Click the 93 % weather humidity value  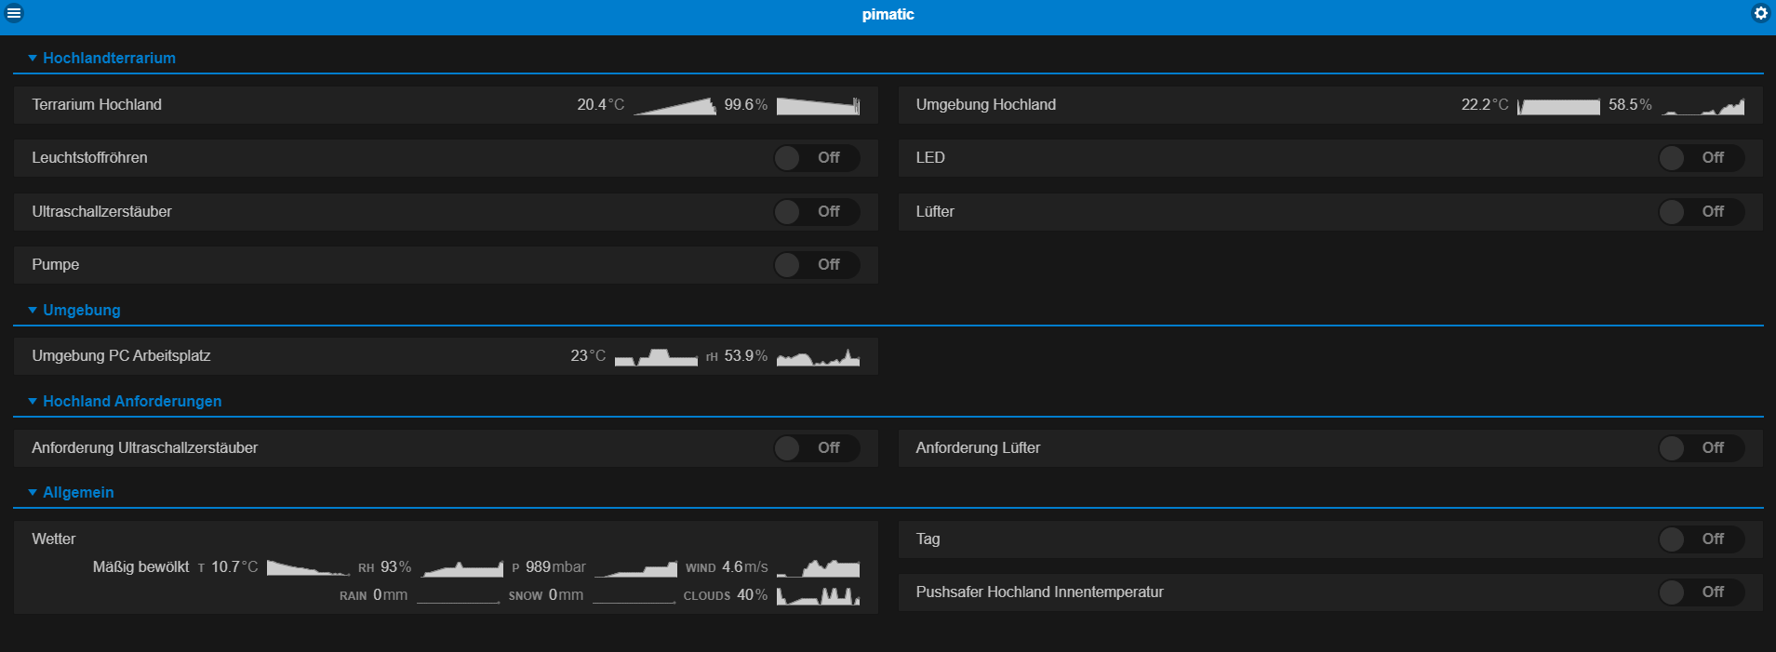click(x=395, y=567)
